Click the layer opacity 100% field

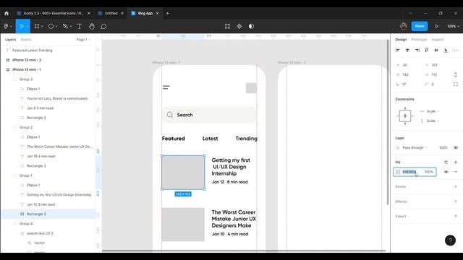coord(443,147)
